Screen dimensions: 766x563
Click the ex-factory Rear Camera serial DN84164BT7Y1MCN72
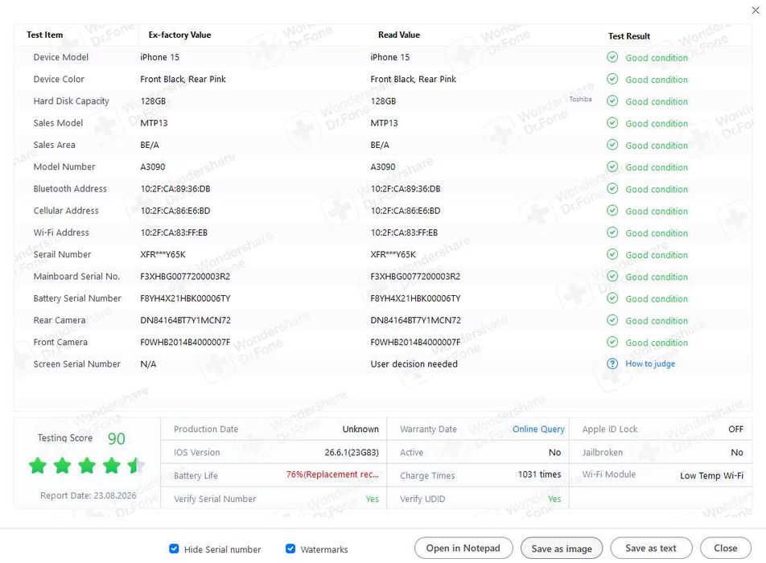pyautogui.click(x=185, y=320)
